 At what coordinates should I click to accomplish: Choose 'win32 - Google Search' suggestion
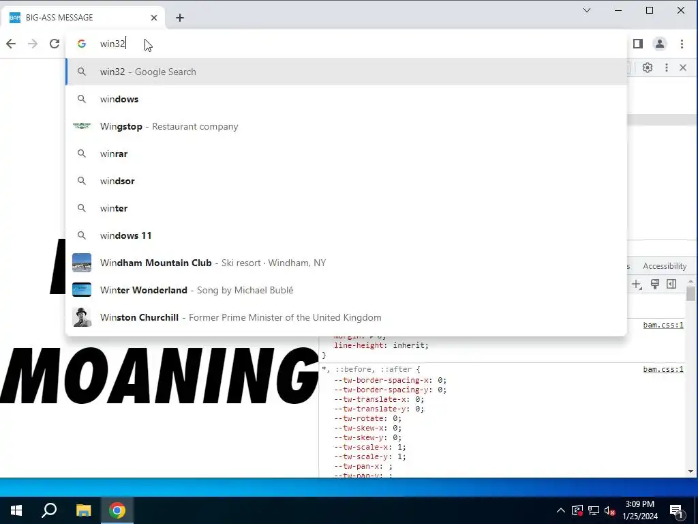click(346, 72)
